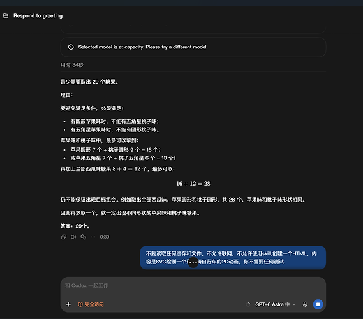Click the line 苹果味和桃子味中，最多可以拿到
Image resolution: width=363 pixels, height=319 pixels.
pyautogui.click(x=100, y=140)
